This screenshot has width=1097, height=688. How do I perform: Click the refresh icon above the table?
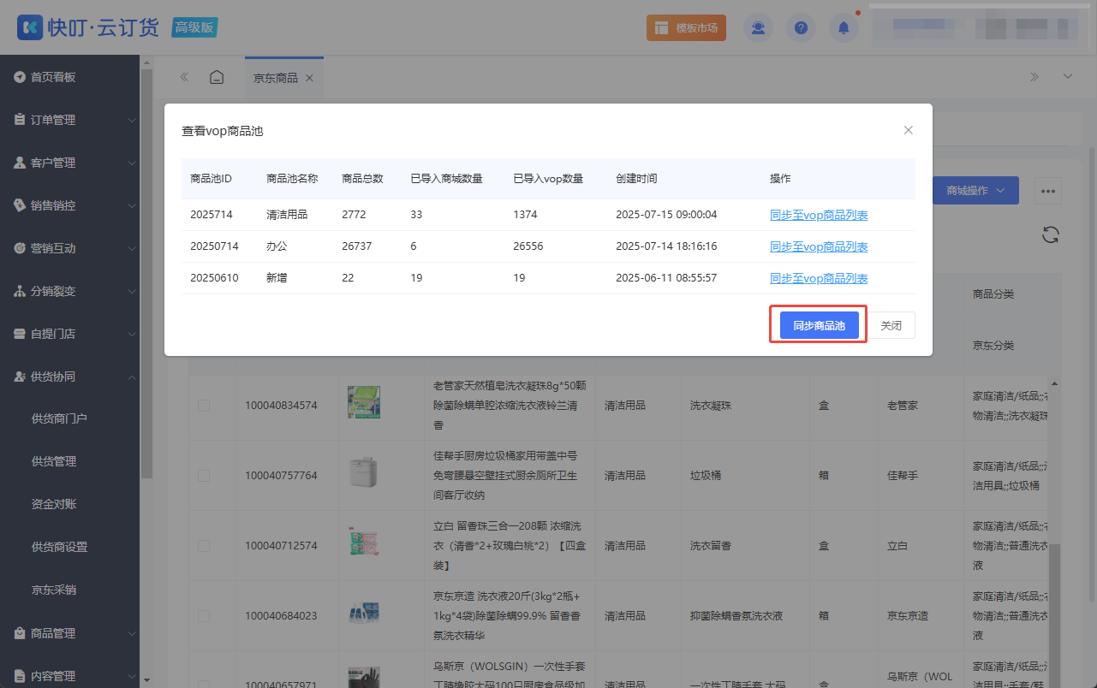(x=1051, y=235)
